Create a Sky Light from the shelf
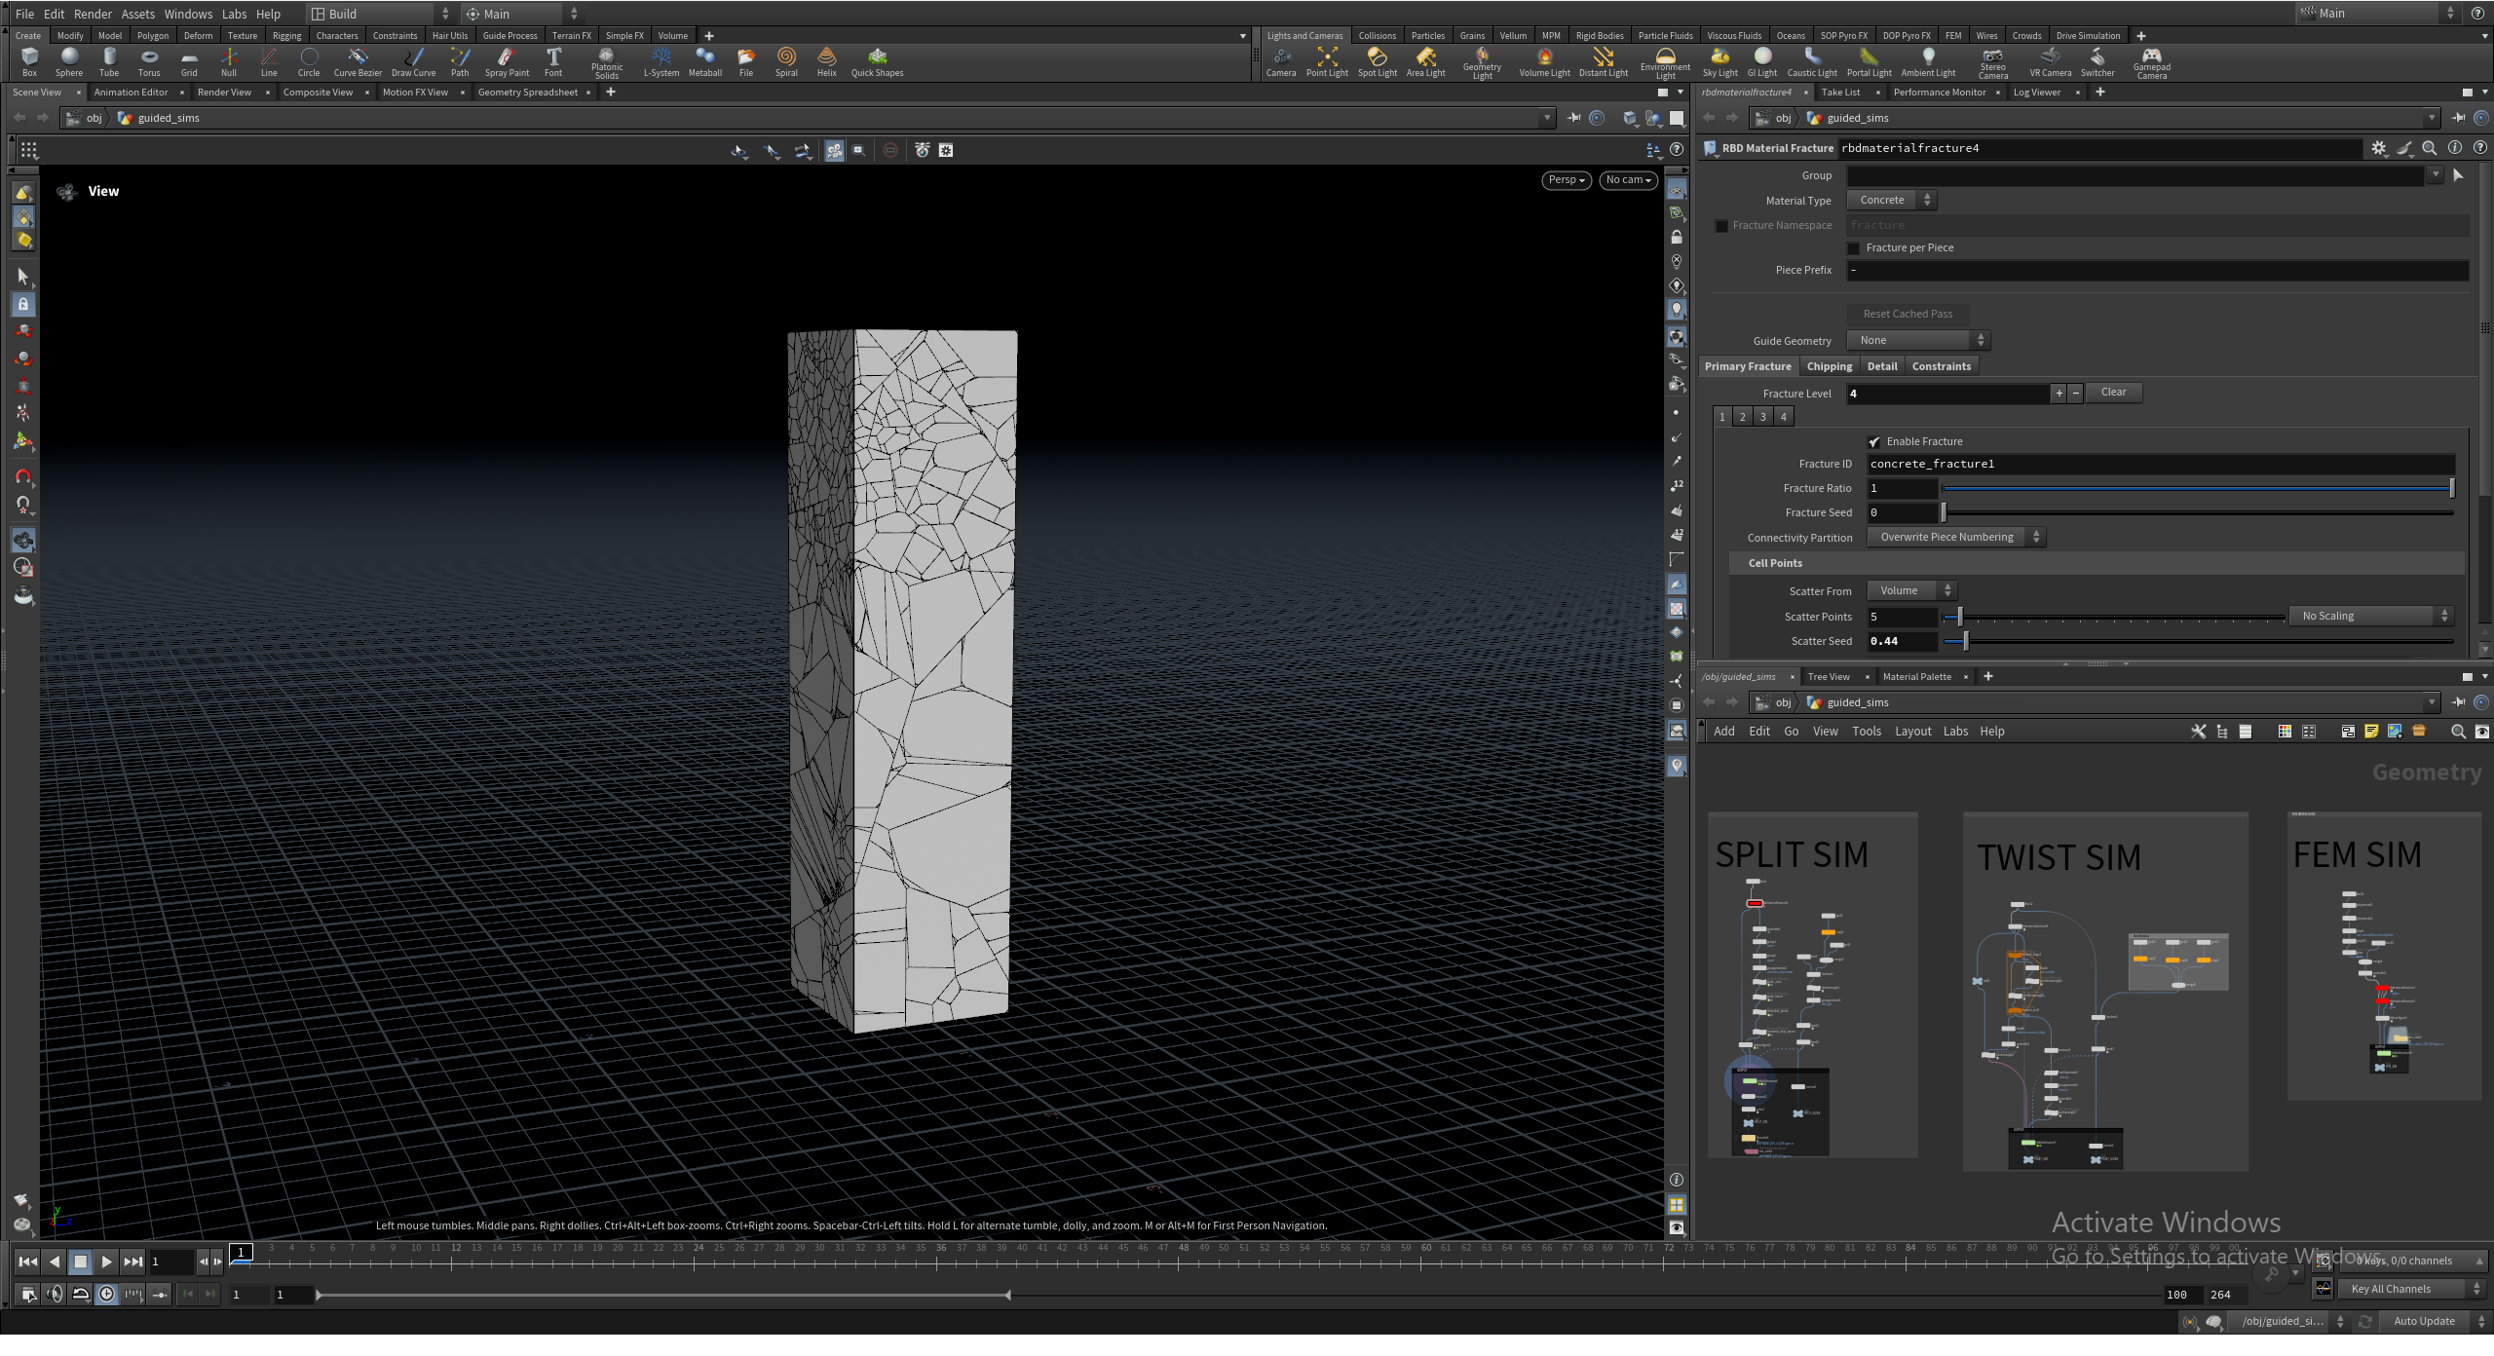 [1720, 61]
